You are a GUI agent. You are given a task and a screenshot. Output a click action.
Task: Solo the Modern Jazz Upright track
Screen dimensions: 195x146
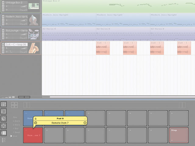[x=3, y=20]
